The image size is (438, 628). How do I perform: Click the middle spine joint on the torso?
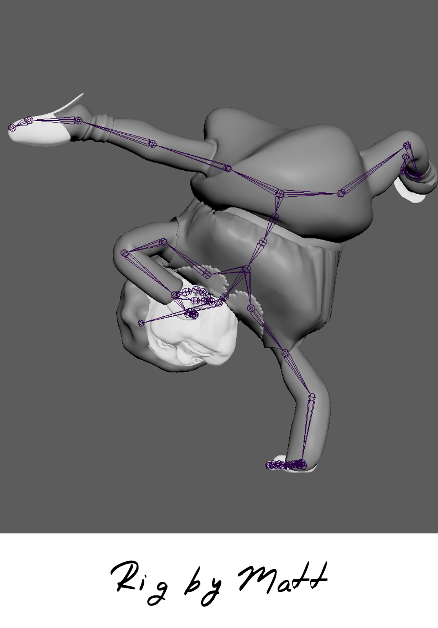click(263, 241)
